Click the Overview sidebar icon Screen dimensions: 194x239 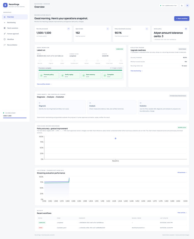5,17
